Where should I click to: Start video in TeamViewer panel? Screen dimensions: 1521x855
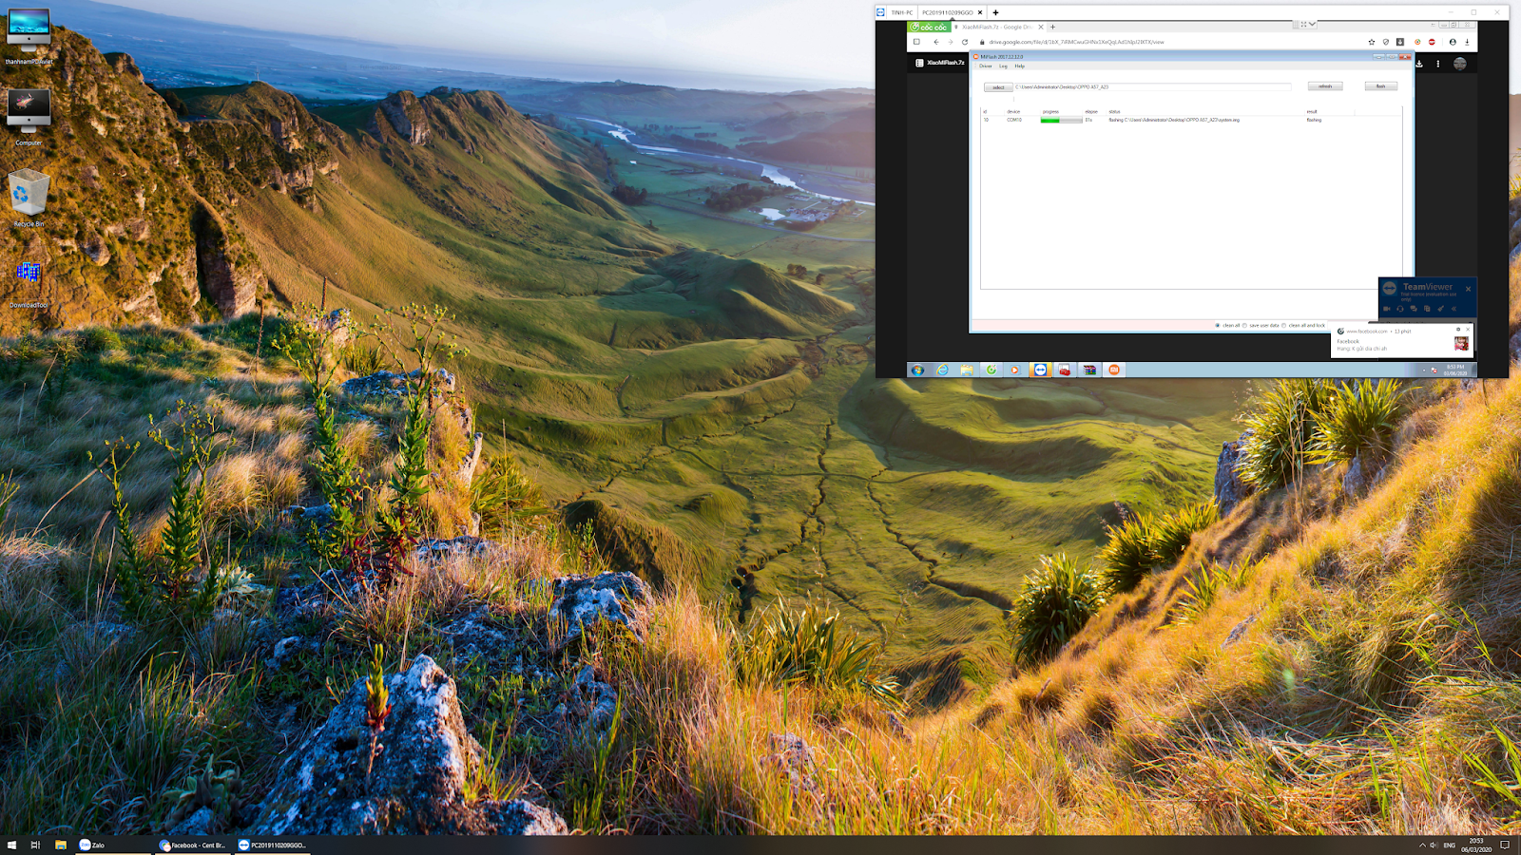pos(1386,309)
